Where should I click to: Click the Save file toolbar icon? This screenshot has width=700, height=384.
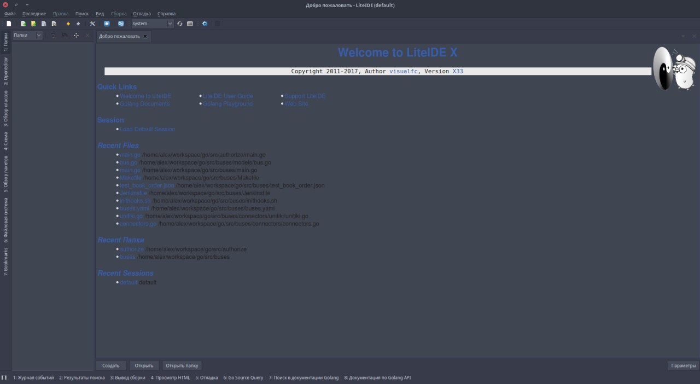(44, 24)
